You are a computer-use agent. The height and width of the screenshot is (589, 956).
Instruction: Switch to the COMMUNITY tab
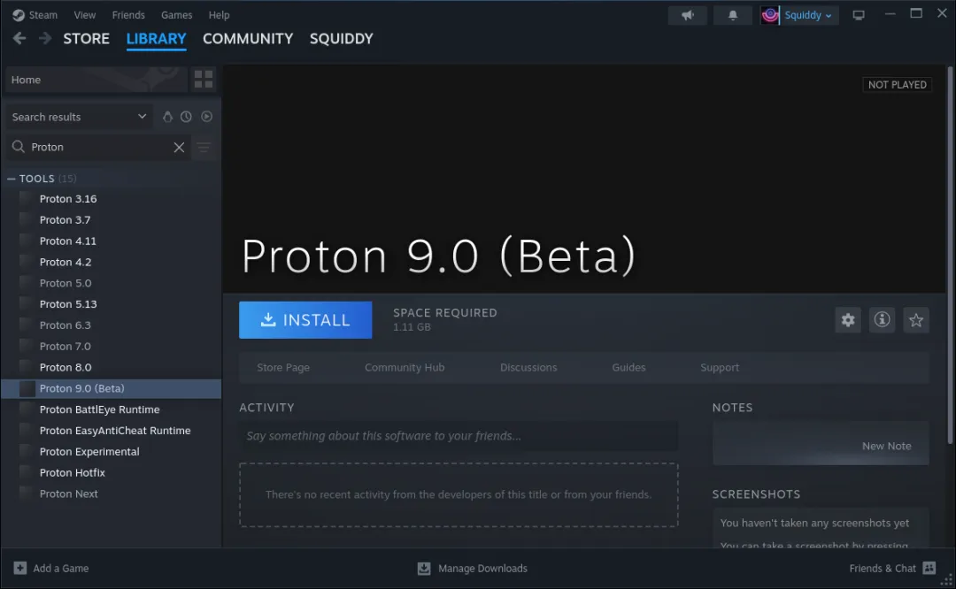(x=248, y=38)
